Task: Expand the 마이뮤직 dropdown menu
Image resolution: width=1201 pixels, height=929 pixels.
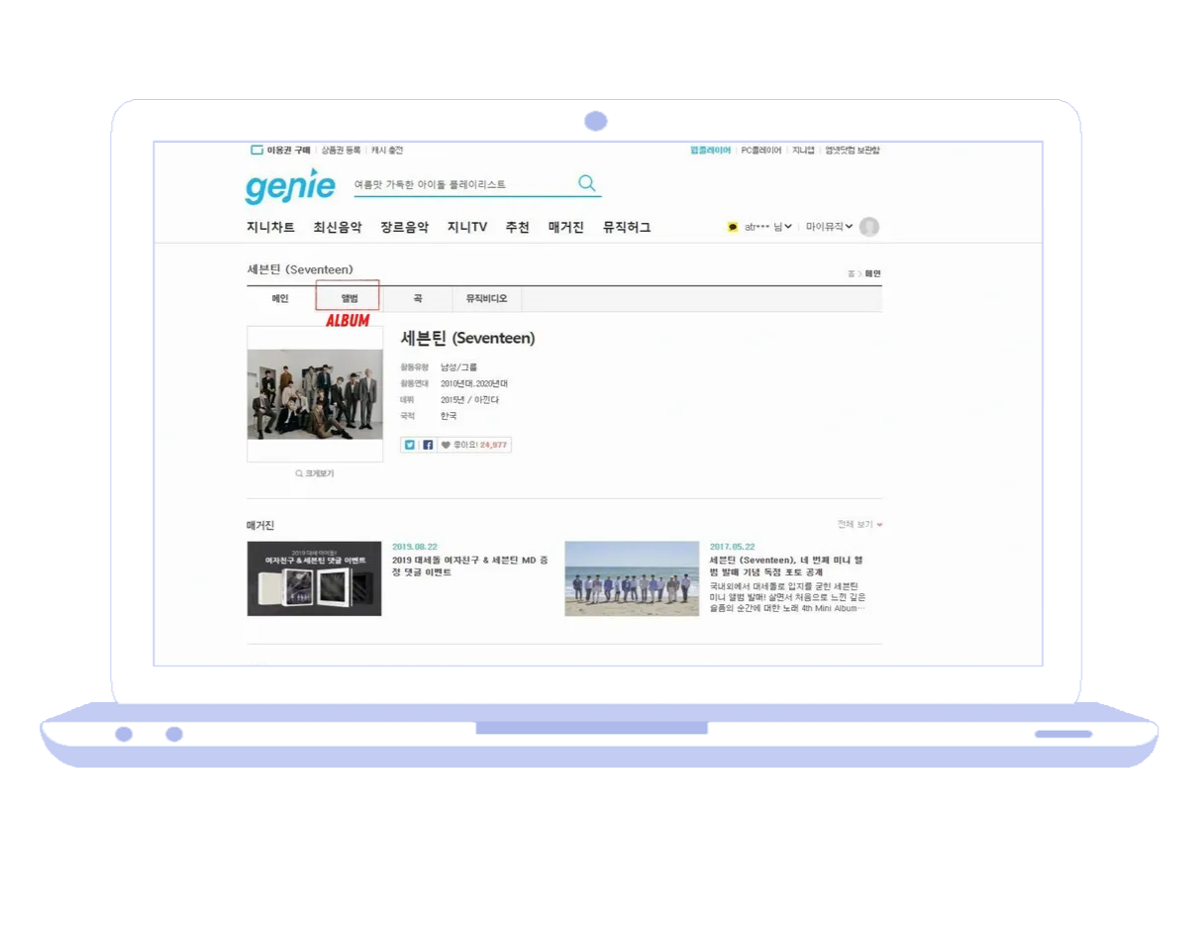Action: (829, 227)
